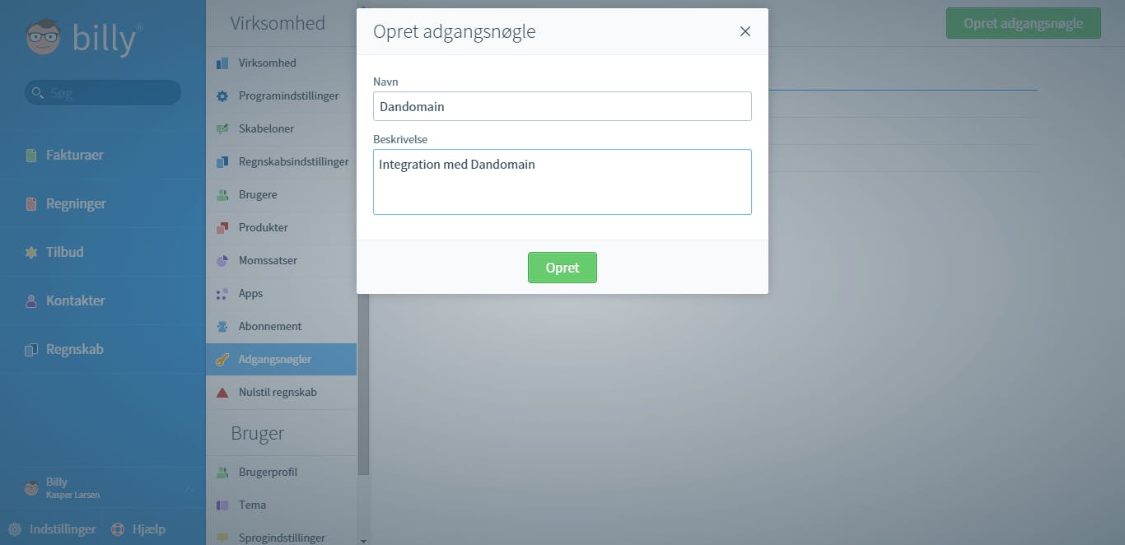This screenshot has height=545, width=1125.
Task: Select Programindstillinger in settings list
Action: [282, 96]
